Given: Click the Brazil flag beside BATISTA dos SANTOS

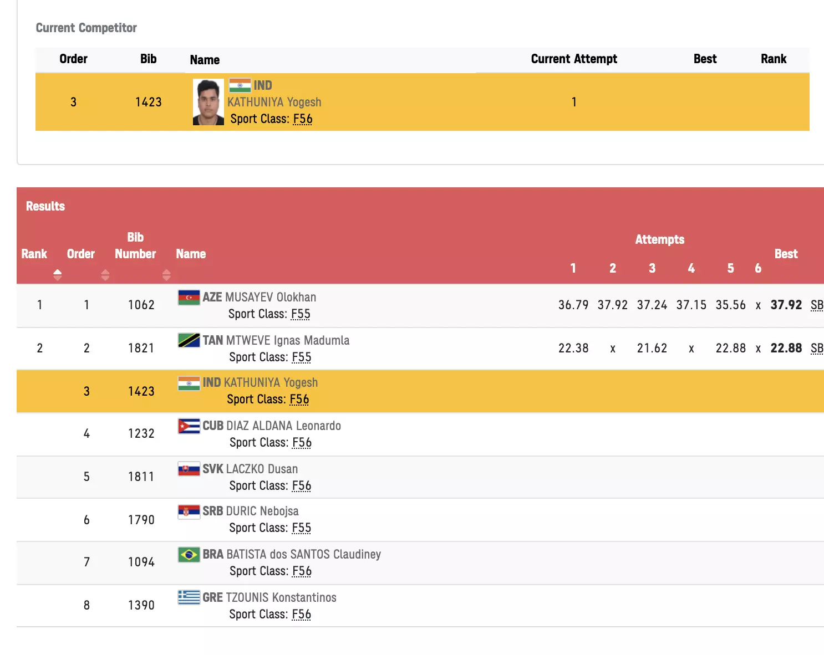Looking at the screenshot, I should coord(189,555).
